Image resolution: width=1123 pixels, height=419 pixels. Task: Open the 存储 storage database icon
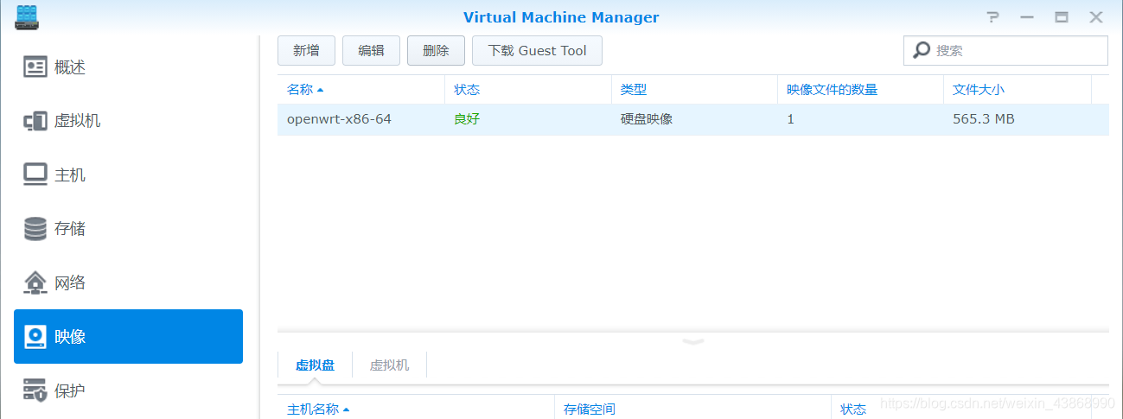click(x=35, y=229)
